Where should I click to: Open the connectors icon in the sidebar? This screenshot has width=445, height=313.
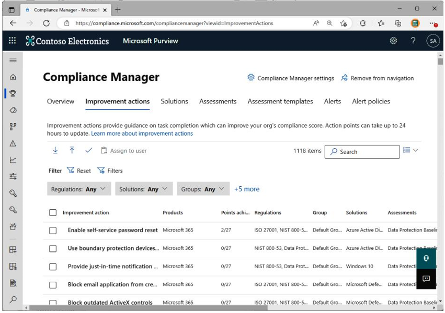pos(13,126)
